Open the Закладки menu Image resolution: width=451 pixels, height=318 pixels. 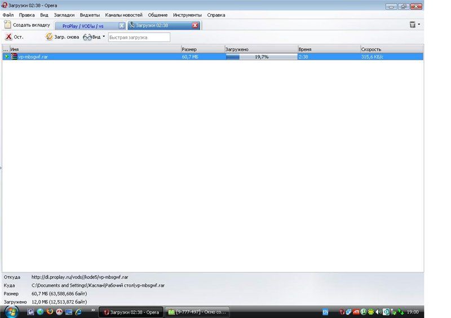[64, 15]
